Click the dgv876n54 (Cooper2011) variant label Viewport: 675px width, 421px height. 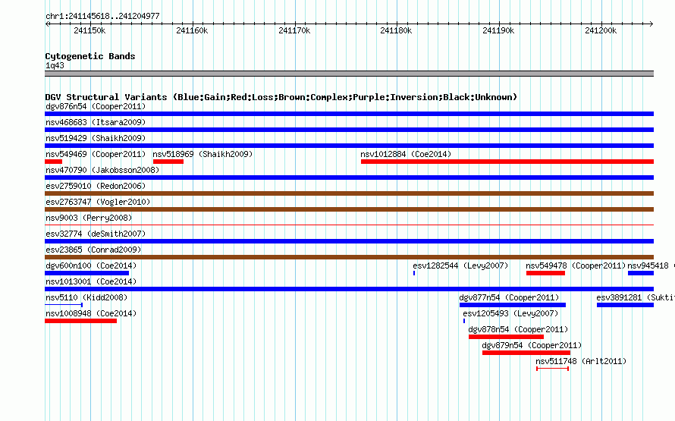96,106
